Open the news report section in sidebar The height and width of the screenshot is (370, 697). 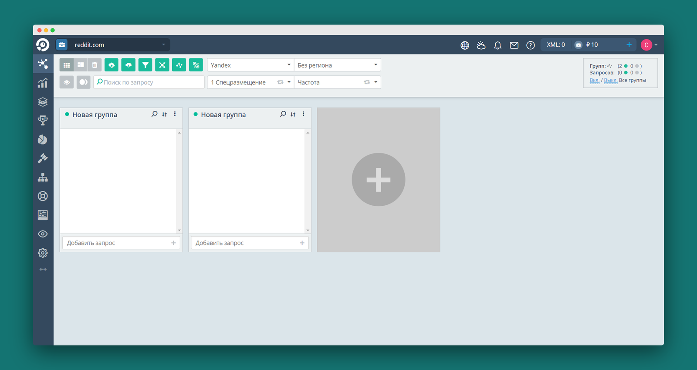(43, 215)
